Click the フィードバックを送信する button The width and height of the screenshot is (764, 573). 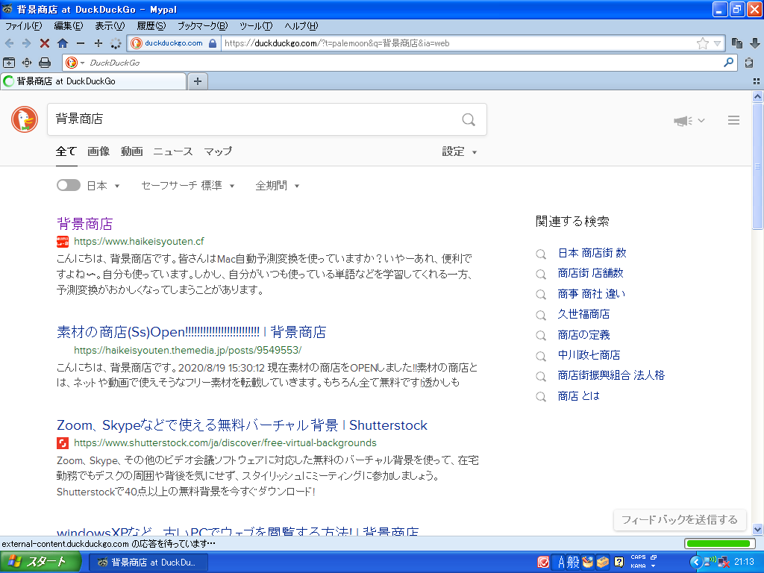(x=679, y=520)
